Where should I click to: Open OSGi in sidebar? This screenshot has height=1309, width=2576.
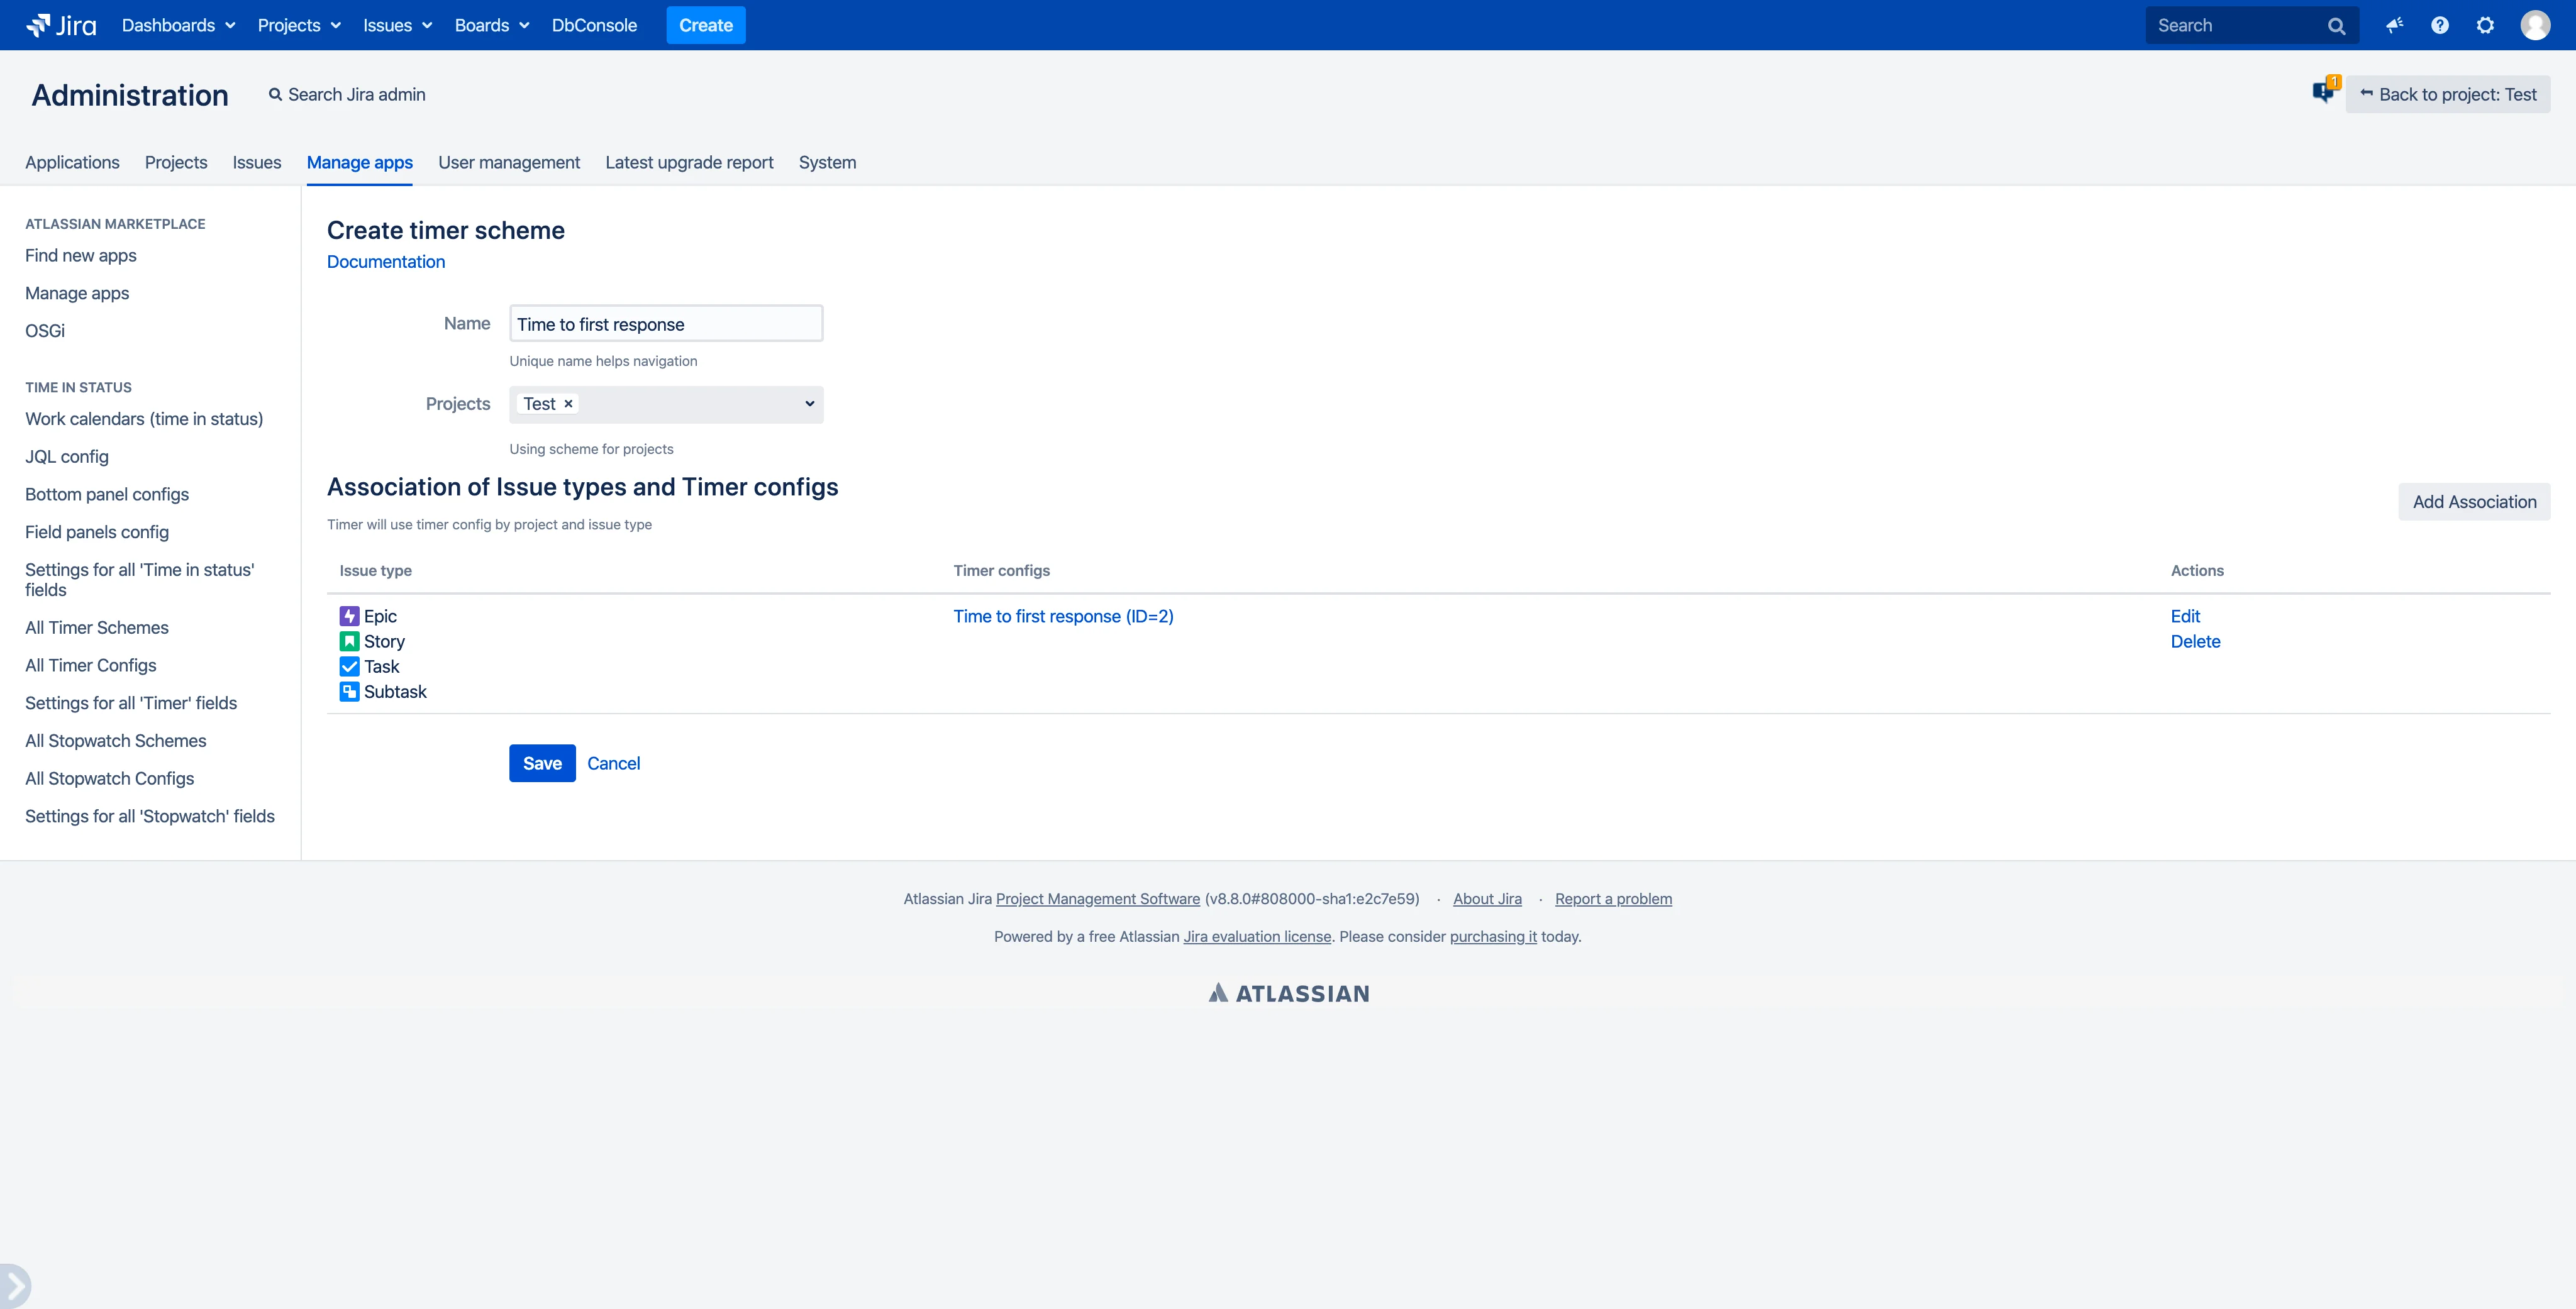click(45, 331)
